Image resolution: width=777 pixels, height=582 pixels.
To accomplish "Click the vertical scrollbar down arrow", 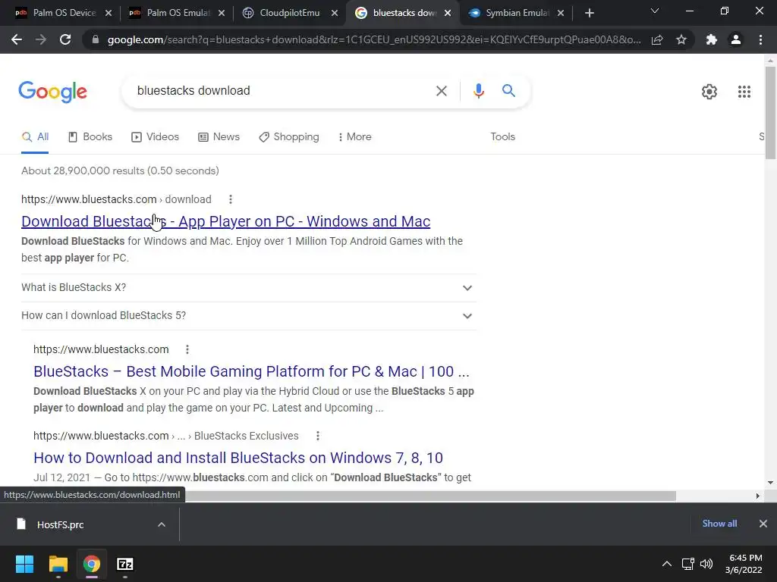I will (x=770, y=483).
